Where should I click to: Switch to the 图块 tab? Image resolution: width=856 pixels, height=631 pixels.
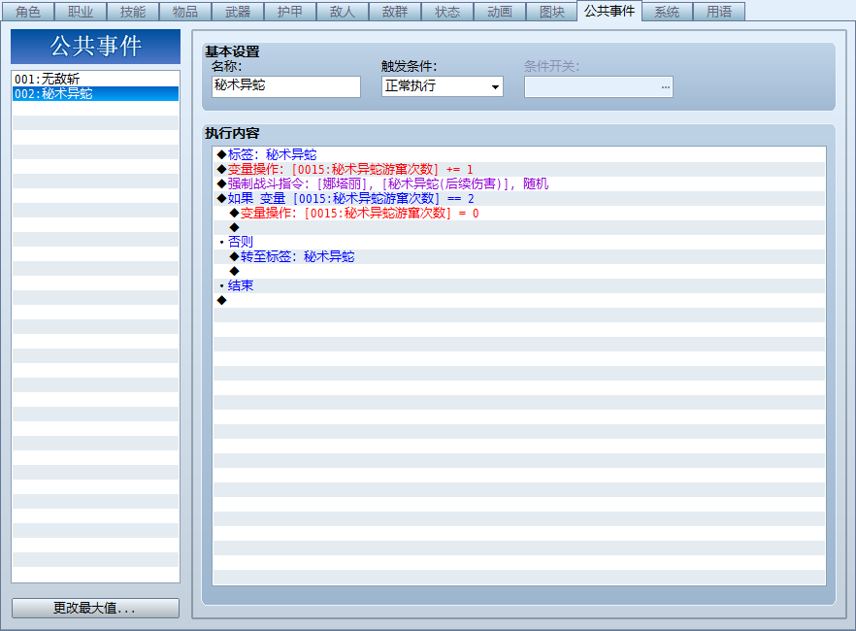point(552,12)
